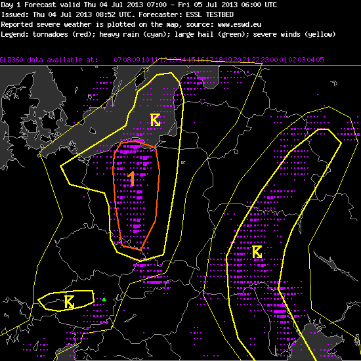The image size is (361, 361).
Task: Show the 23 hour GLD360 data
Action: 265,60
